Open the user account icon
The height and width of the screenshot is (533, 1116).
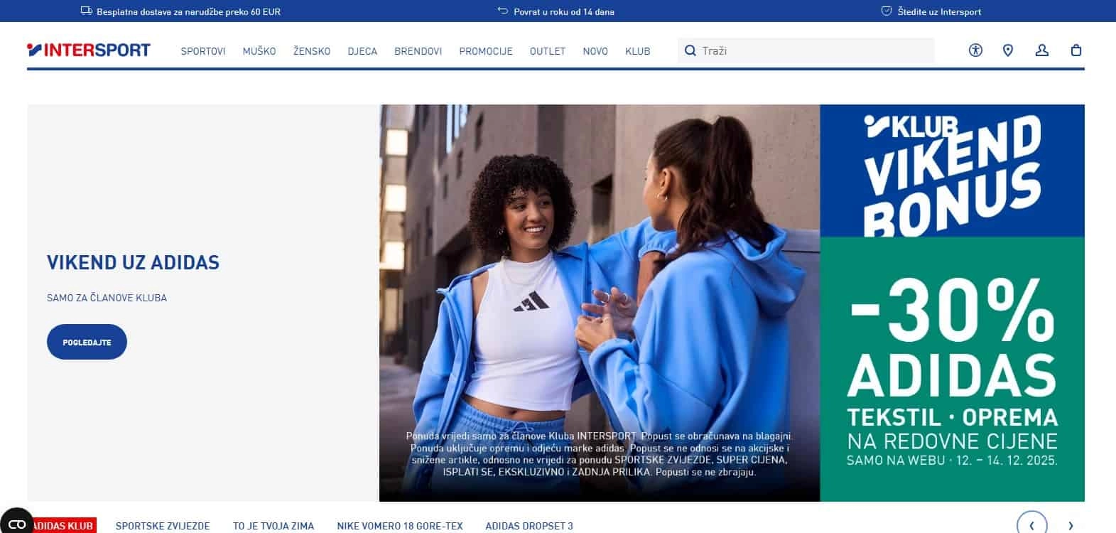coord(1041,50)
